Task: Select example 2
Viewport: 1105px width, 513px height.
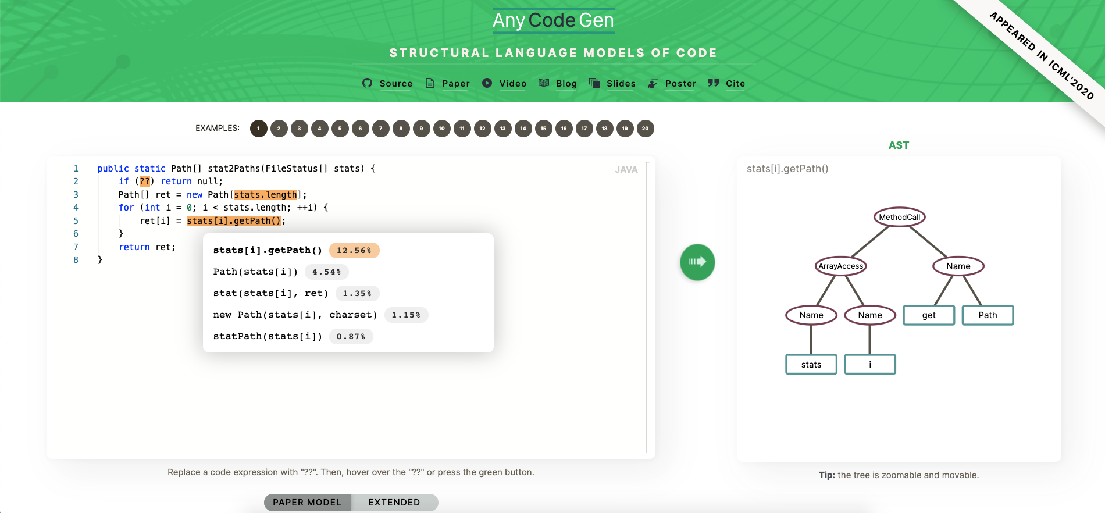Action: pyautogui.click(x=279, y=129)
